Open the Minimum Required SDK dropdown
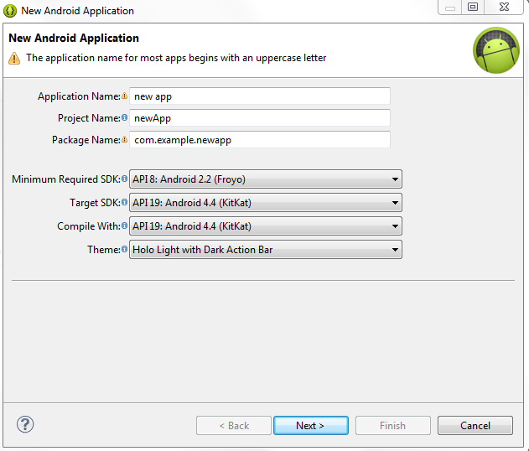Image resolution: width=529 pixels, height=451 pixels. coord(266,179)
